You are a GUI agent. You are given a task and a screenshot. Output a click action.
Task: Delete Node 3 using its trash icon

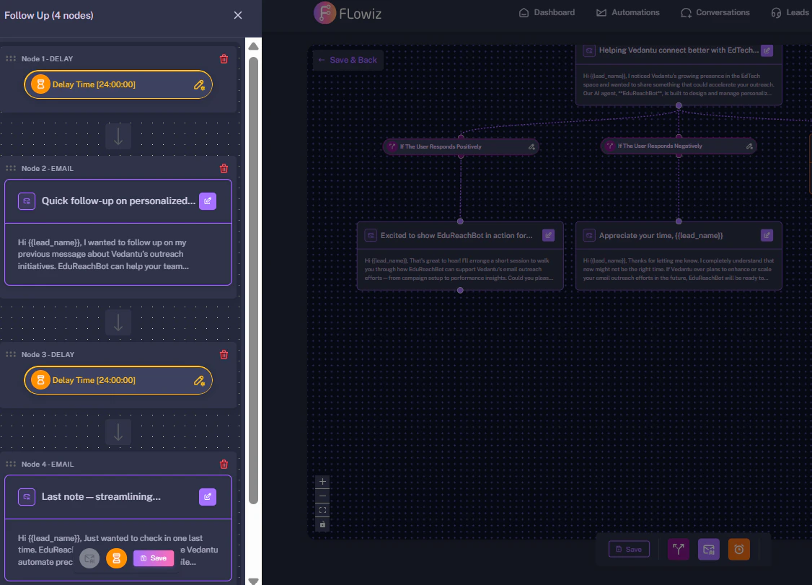pyautogui.click(x=224, y=354)
